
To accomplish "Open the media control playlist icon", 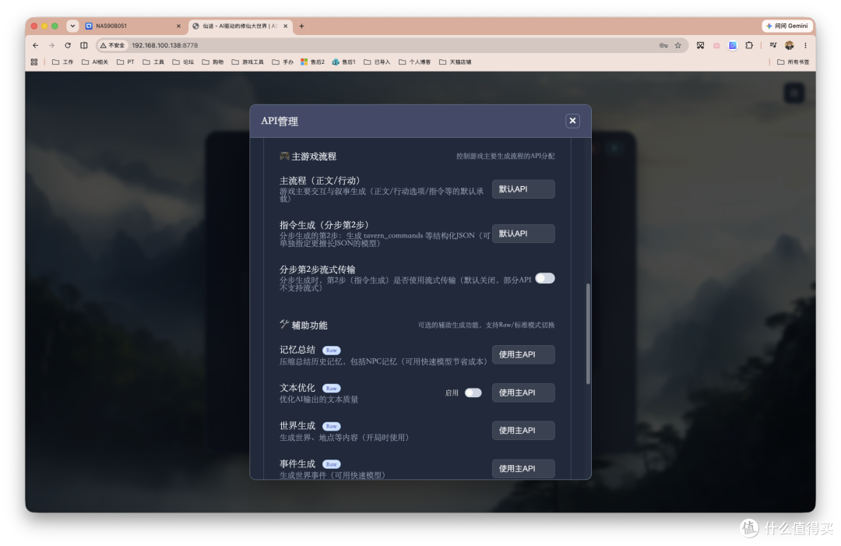I will [x=773, y=46].
